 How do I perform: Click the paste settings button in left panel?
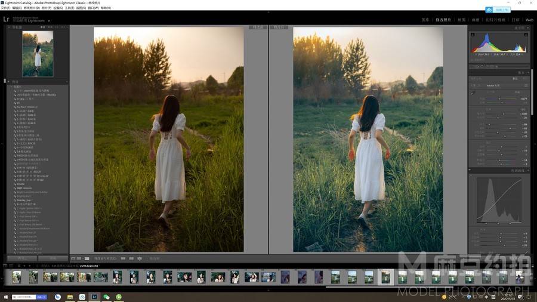pyautogui.click(x=53, y=258)
